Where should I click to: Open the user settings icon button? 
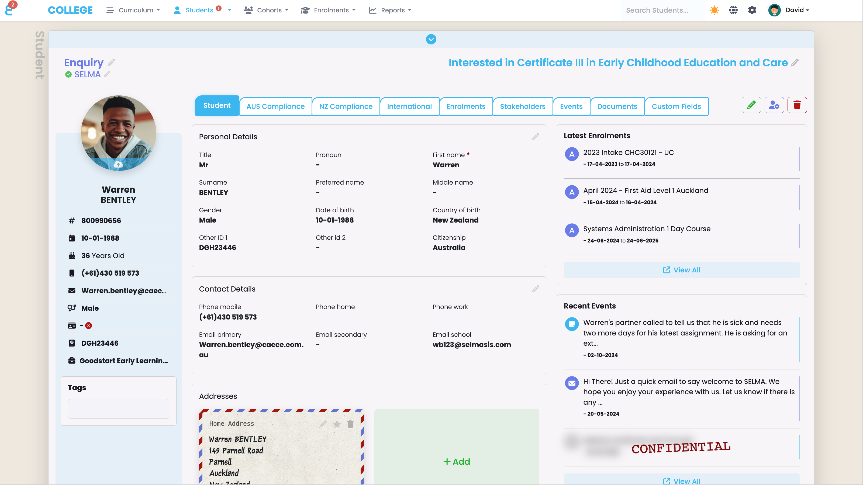click(x=774, y=105)
